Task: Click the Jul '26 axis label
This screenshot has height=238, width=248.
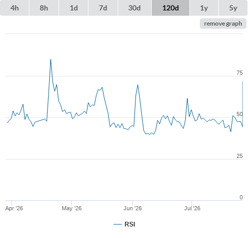Action: [x=193, y=208]
